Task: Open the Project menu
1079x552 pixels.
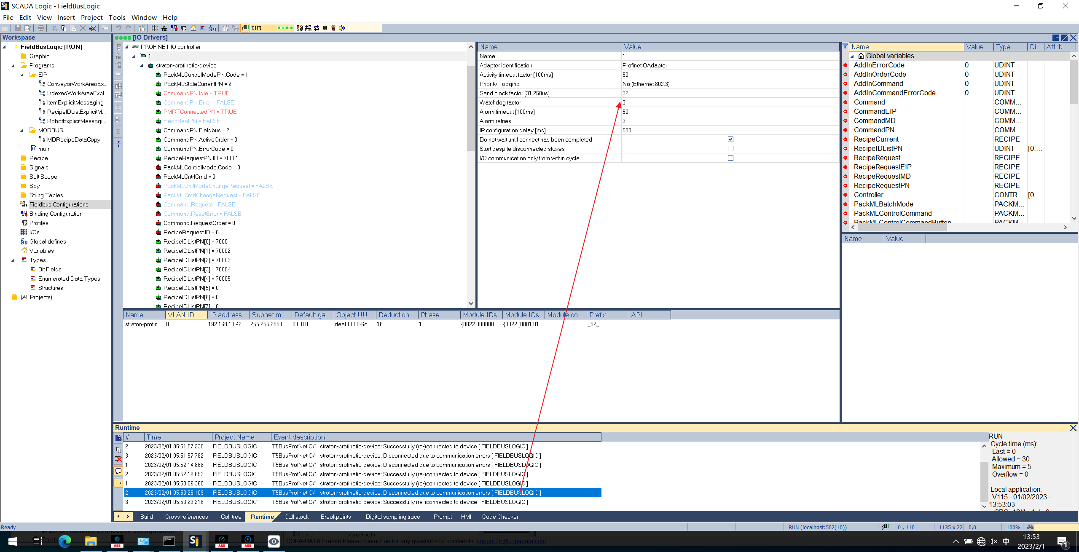Action: [90, 17]
